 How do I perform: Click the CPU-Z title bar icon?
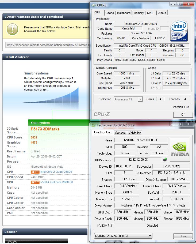[94, 5]
